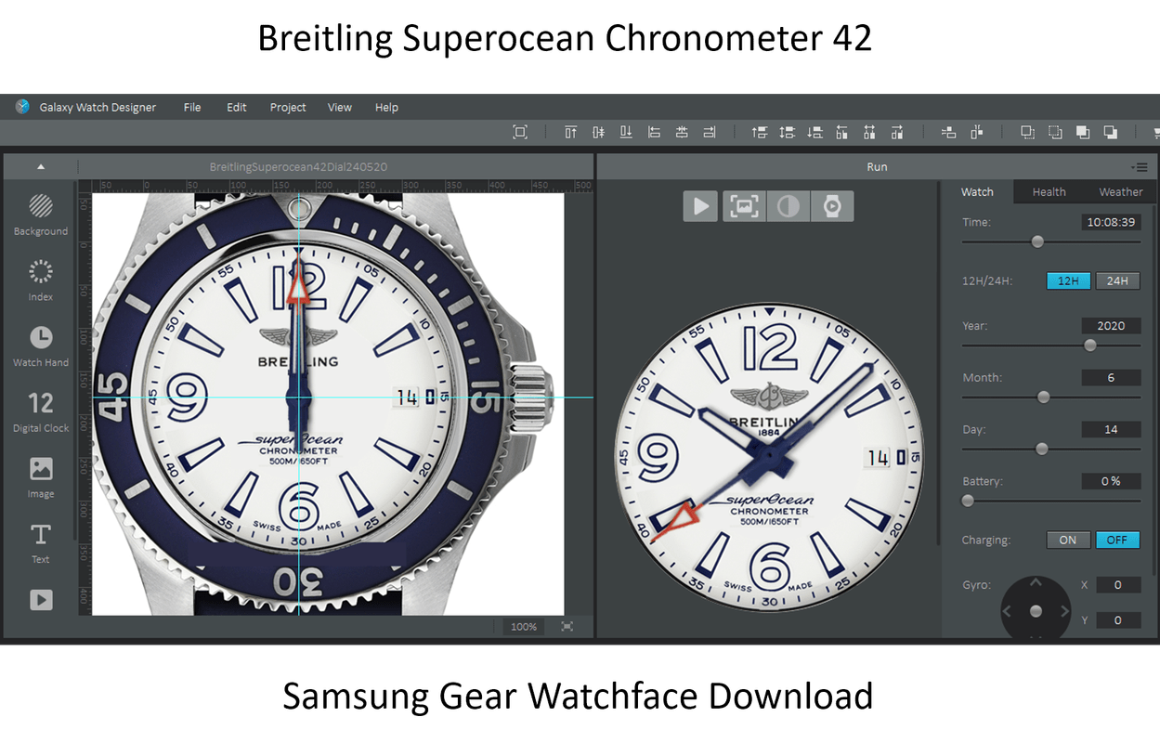Switch time format to 24H
Screen dimensions: 1160x743
point(1117,280)
